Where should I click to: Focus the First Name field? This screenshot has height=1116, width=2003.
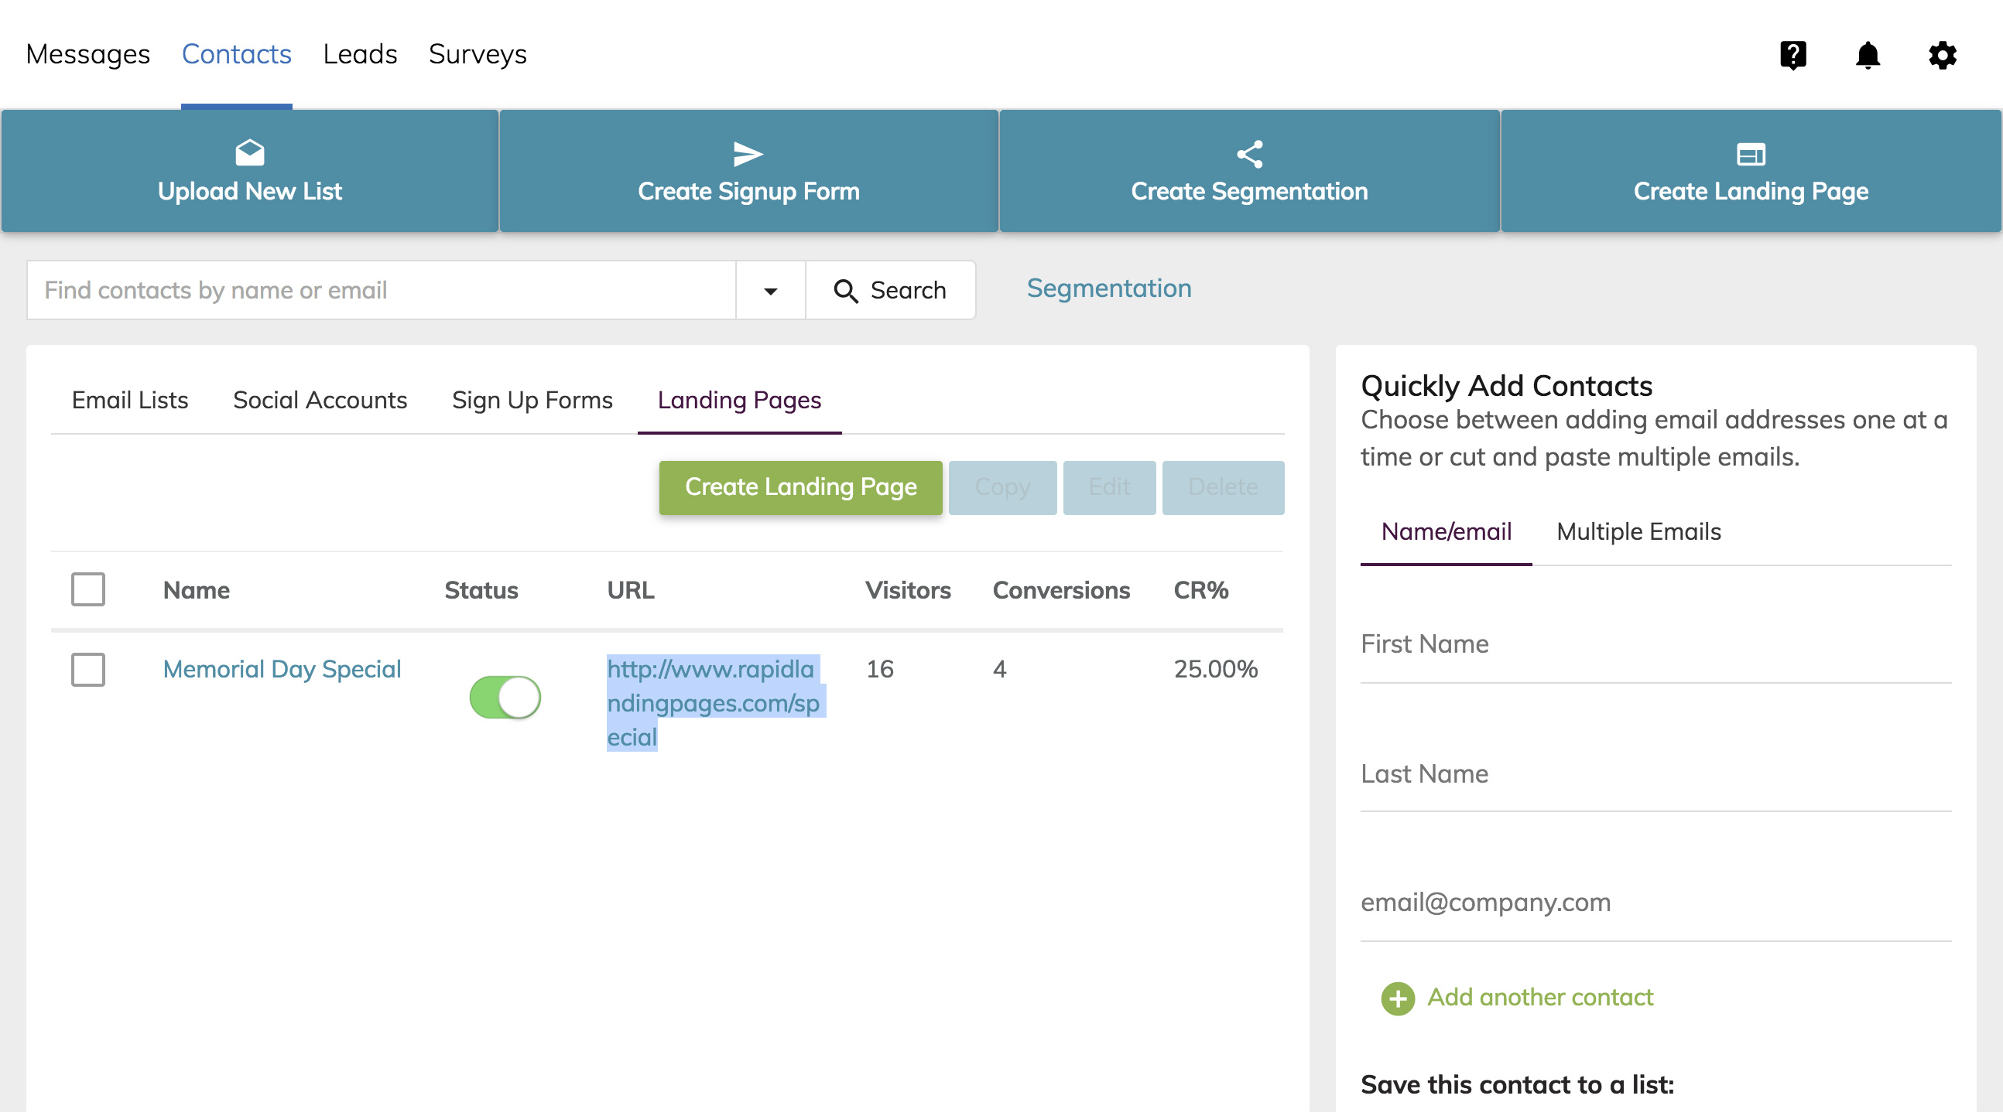(x=1655, y=644)
